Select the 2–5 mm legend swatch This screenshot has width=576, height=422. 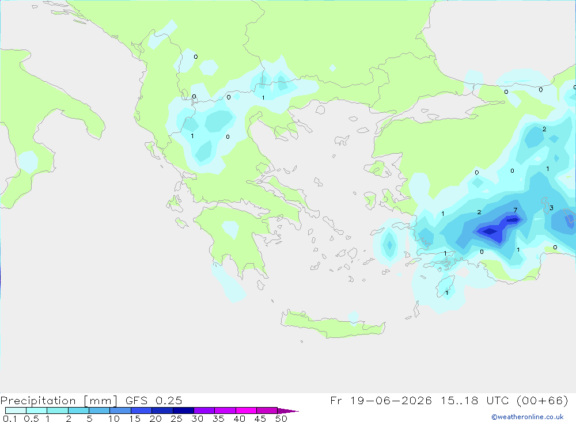[78, 410]
